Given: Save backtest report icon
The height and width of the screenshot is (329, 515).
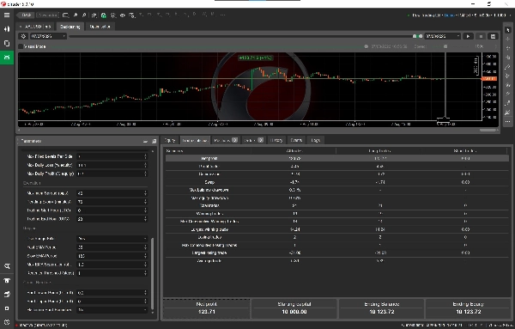Looking at the screenshot, I should point(493,36).
